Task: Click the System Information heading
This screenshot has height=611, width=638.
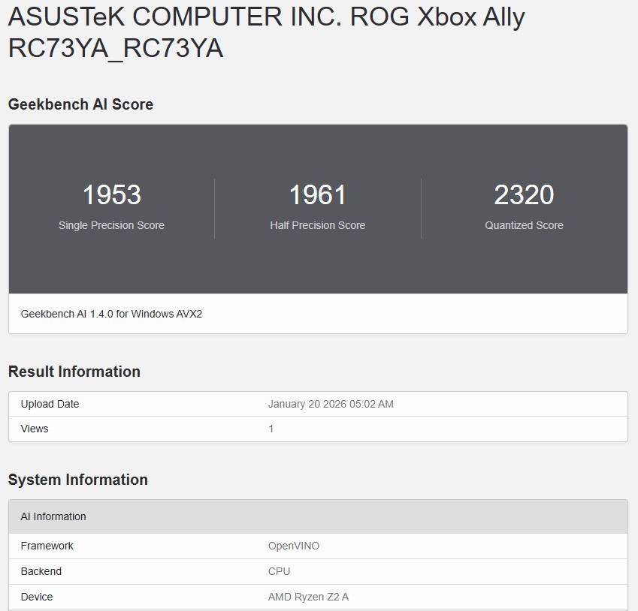Action: click(78, 480)
